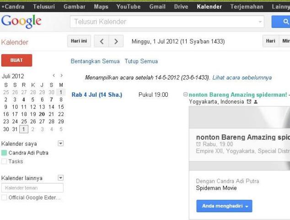Select day 4 in July mini calendar
Screen dimensions: 290x220
(24, 100)
